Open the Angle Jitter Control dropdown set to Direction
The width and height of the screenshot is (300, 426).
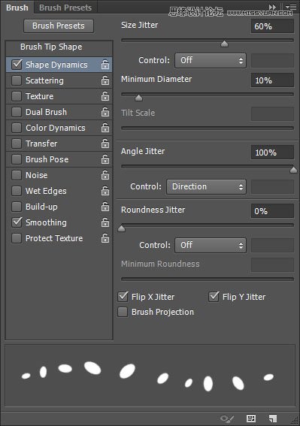[207, 186]
